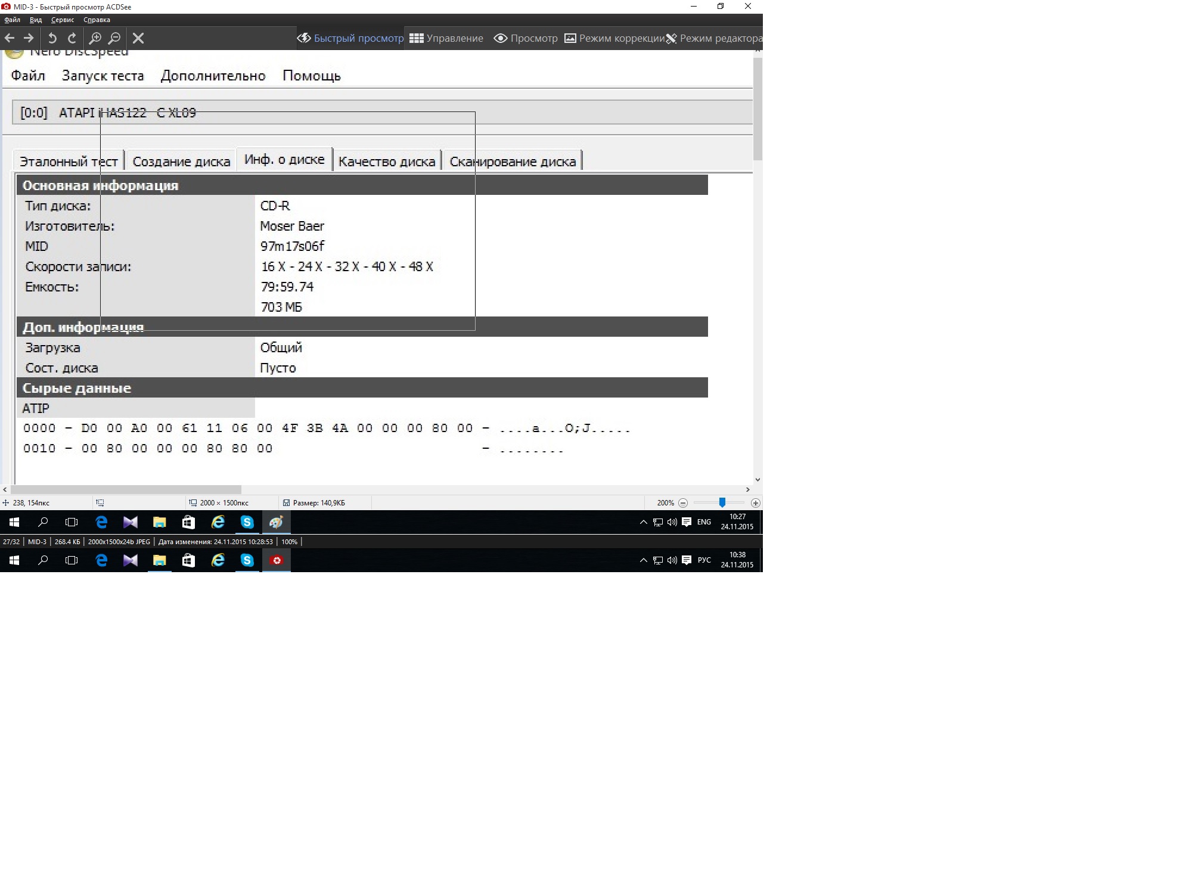Click the zoom out magnifier icon
1192x894 pixels.
pyautogui.click(x=114, y=38)
